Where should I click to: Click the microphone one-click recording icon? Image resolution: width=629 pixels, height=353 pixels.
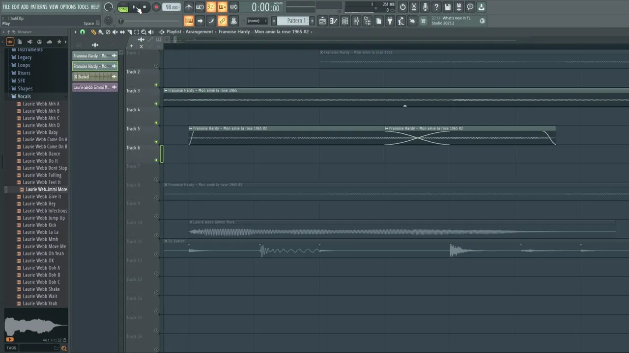[425, 7]
